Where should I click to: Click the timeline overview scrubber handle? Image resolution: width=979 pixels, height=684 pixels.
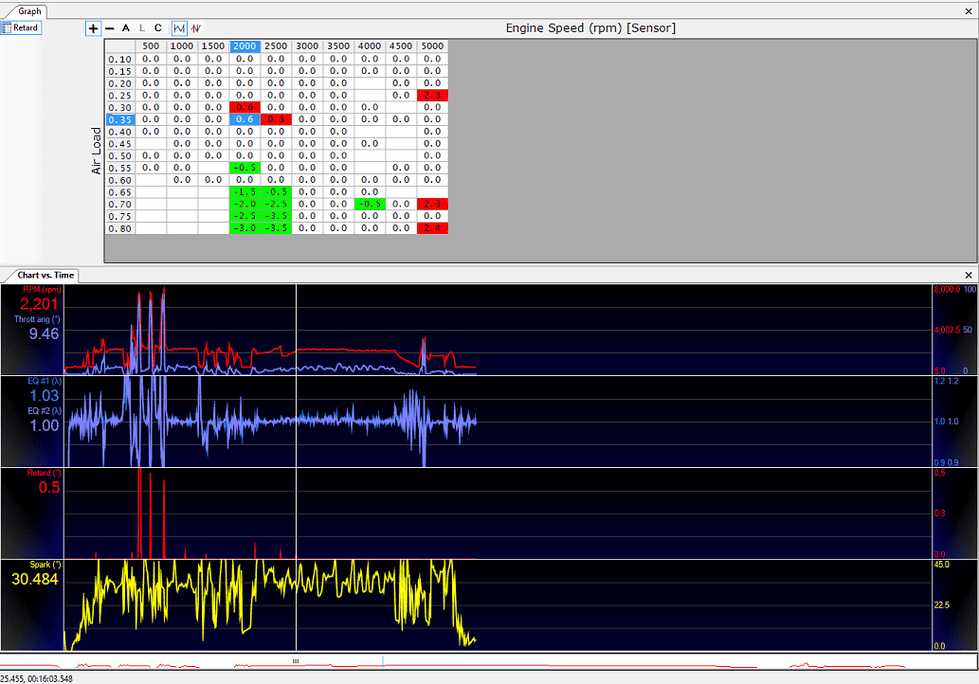(296, 661)
